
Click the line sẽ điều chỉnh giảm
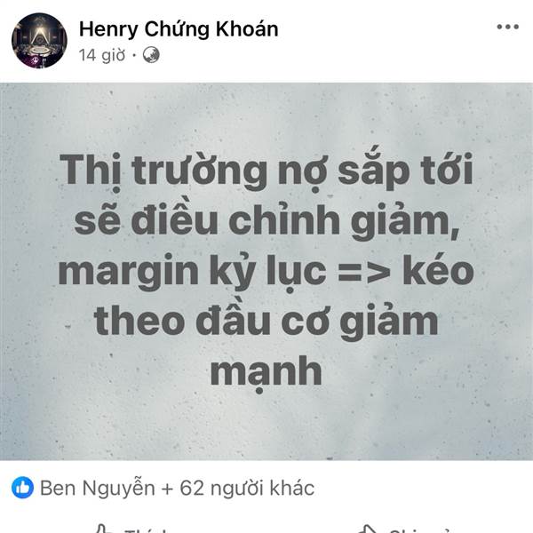pyautogui.click(x=266, y=220)
